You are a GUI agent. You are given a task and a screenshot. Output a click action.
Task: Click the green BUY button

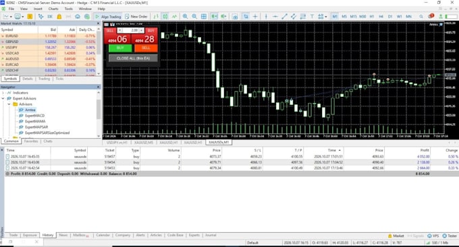120,48
